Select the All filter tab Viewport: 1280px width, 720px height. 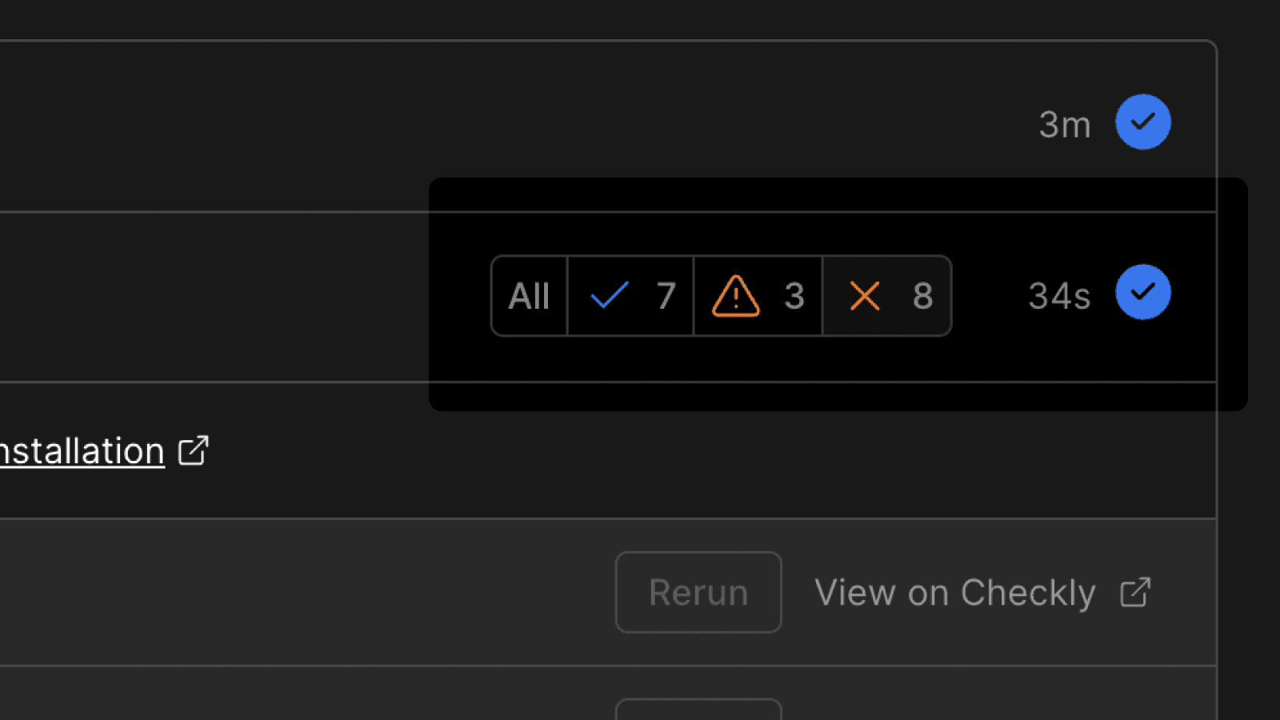click(x=529, y=296)
